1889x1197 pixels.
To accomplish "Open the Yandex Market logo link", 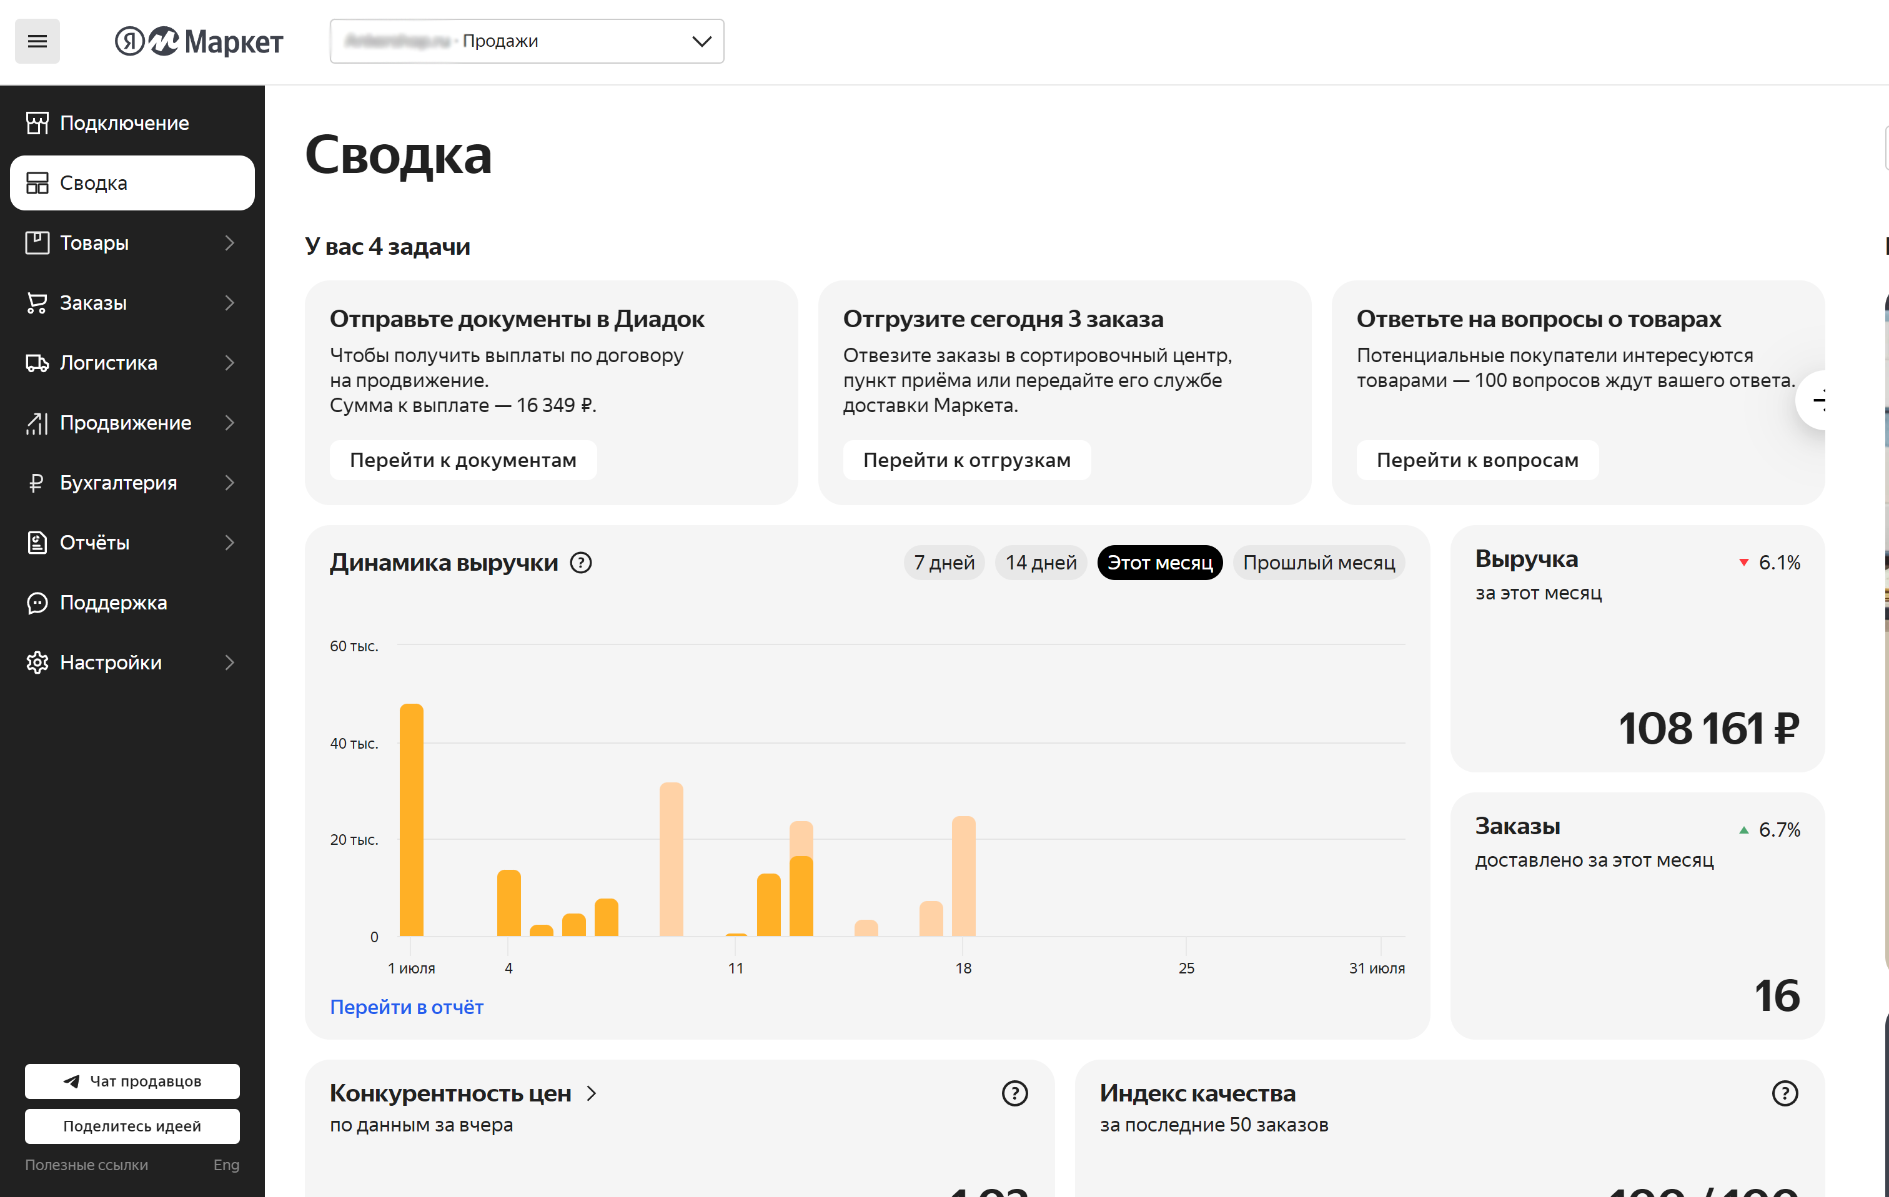I will click(x=199, y=42).
